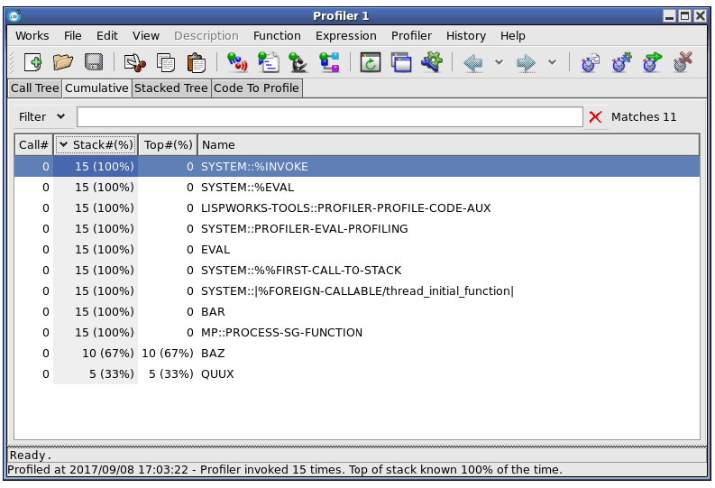Click the blue forward arrow icon
715x488 pixels.
pyautogui.click(x=527, y=62)
